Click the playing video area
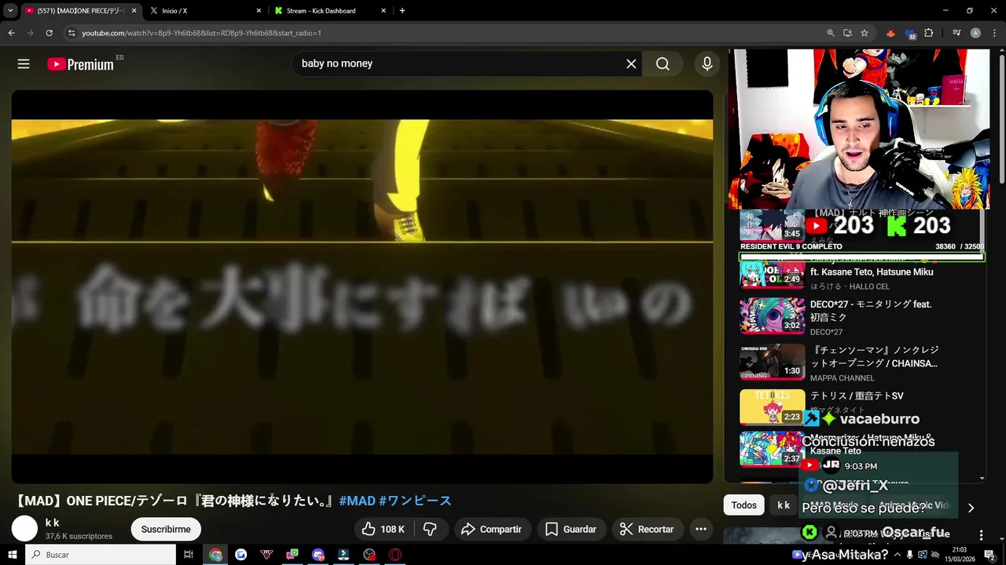The image size is (1006, 565). click(x=362, y=286)
